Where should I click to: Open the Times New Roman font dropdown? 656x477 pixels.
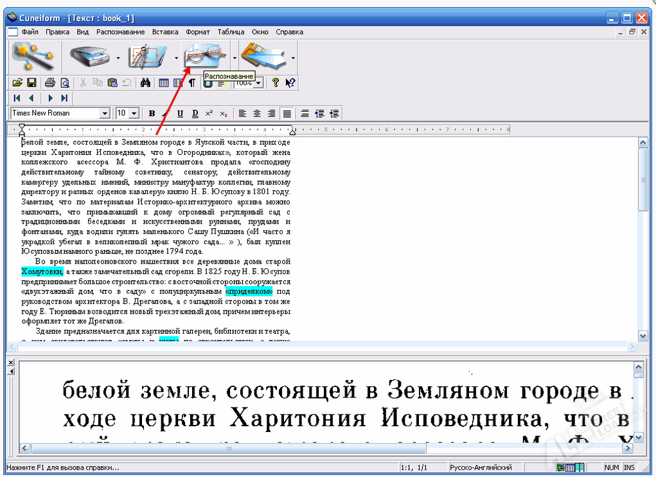105,114
